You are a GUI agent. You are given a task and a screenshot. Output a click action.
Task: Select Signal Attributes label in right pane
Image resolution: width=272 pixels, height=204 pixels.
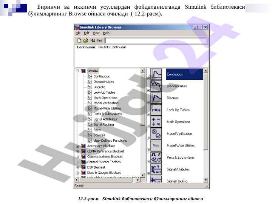[x=178, y=169]
